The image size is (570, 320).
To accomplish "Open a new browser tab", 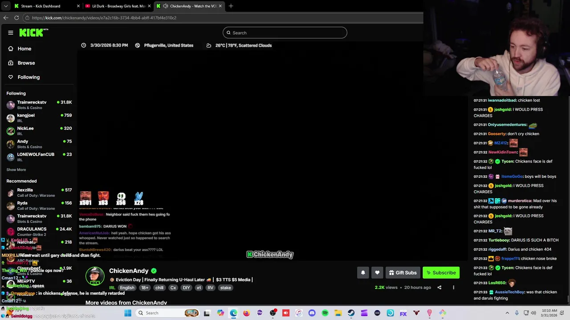I will (231, 6).
